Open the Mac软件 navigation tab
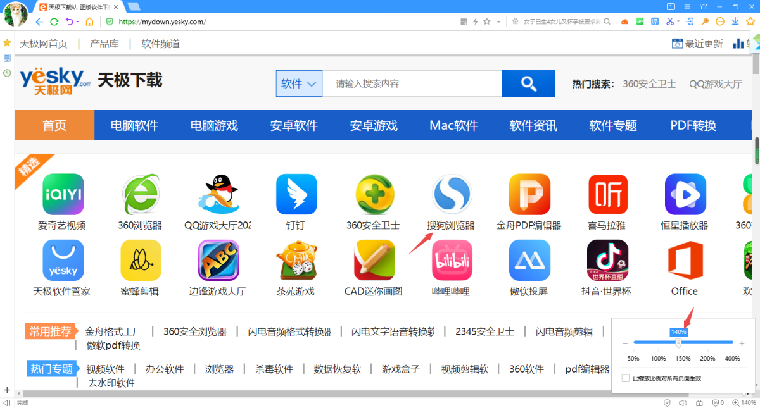The width and height of the screenshot is (760, 408). point(453,125)
